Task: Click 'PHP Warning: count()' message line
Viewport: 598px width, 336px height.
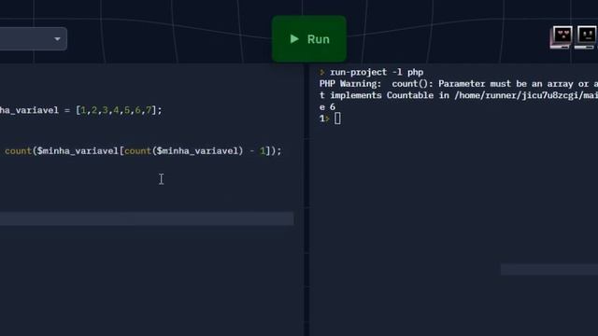Action: (459, 84)
